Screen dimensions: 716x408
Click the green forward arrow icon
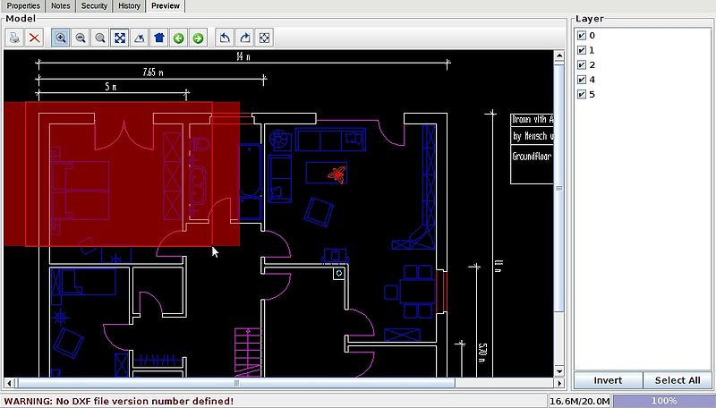coord(198,38)
